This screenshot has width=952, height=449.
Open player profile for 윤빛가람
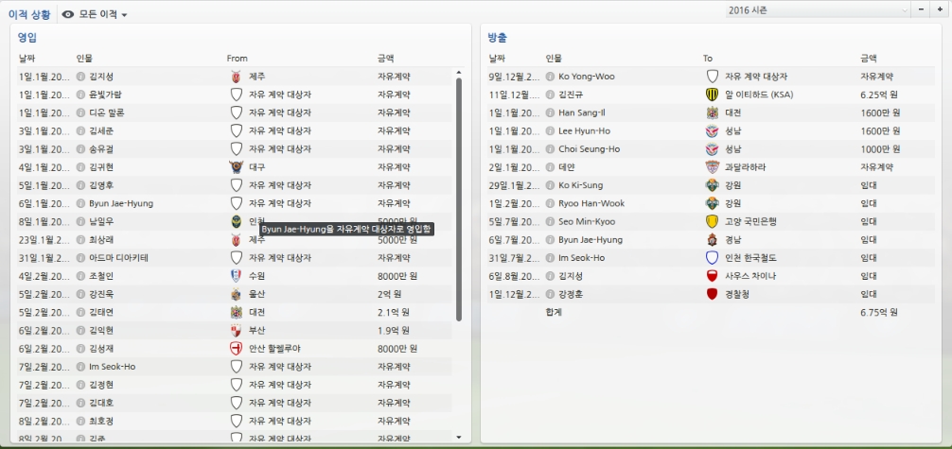[x=105, y=95]
